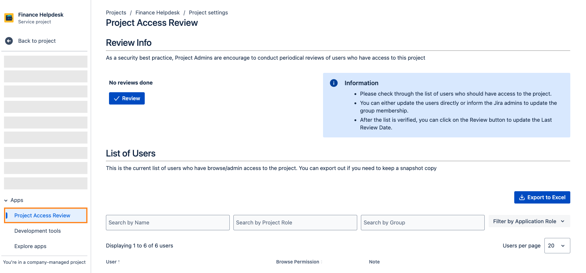The width and height of the screenshot is (586, 273).
Task: Open Development tools in the sidebar
Action: [x=37, y=231]
